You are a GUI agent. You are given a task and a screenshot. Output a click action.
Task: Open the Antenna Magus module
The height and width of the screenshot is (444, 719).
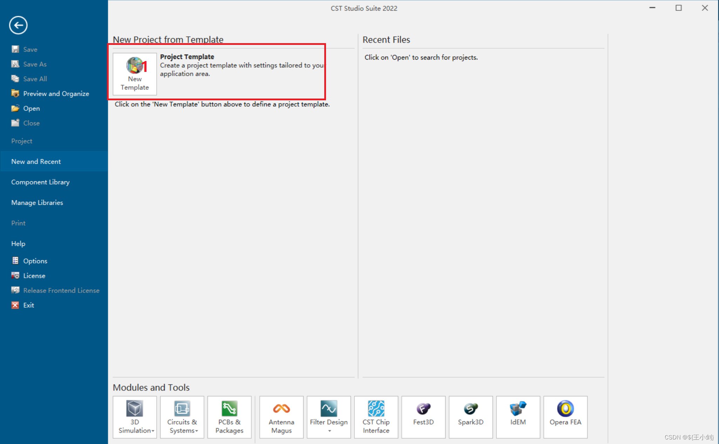(x=281, y=417)
